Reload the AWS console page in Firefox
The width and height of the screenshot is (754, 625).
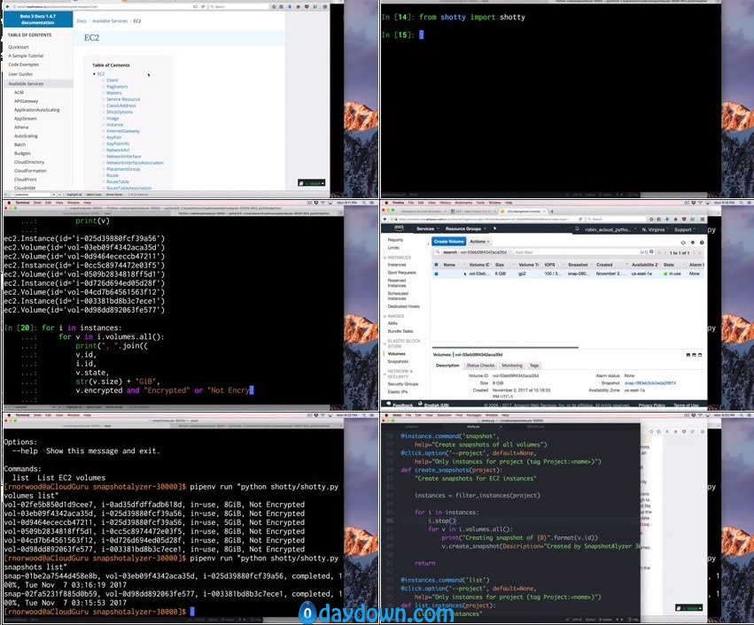[580, 219]
